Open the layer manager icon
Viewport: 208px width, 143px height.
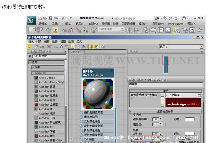(145, 30)
